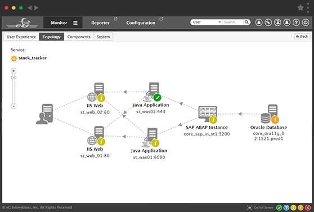Image resolution: width=314 pixels, height=212 pixels.
Task: Open the Configuration module
Action: point(141,23)
